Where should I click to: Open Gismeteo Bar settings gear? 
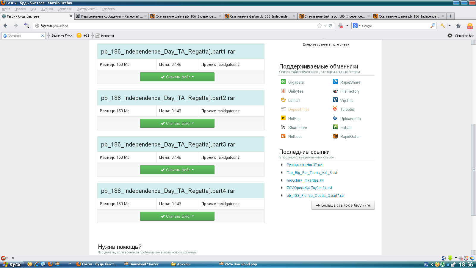pyautogui.click(x=450, y=35)
